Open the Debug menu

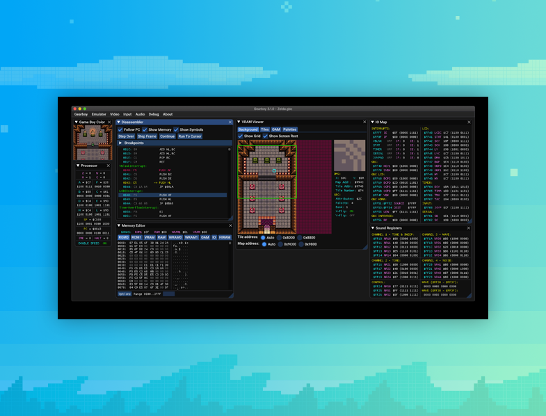click(154, 114)
